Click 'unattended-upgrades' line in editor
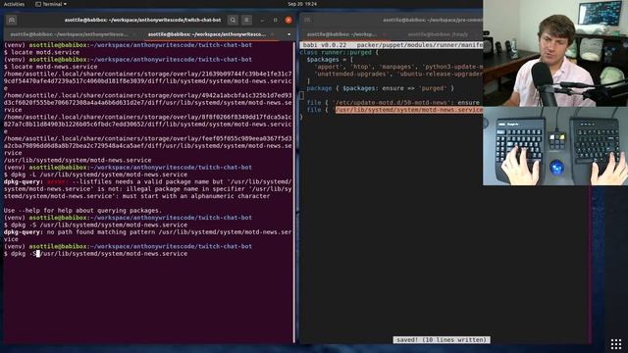 (x=398, y=75)
